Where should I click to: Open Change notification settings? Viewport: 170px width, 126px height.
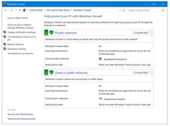pos(21,32)
